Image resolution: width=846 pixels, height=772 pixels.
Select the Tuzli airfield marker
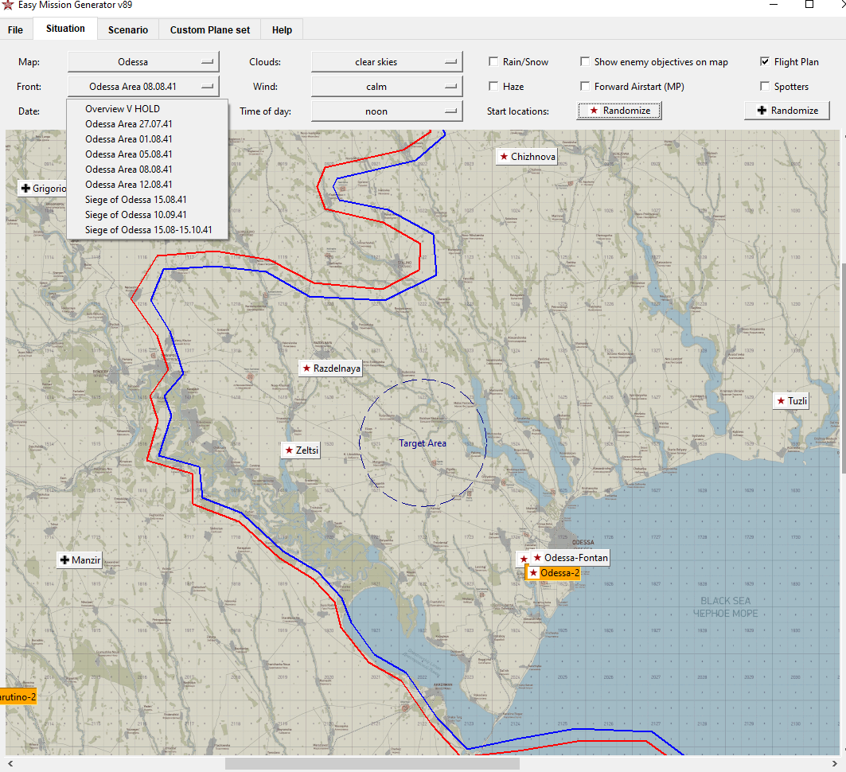[x=792, y=401]
